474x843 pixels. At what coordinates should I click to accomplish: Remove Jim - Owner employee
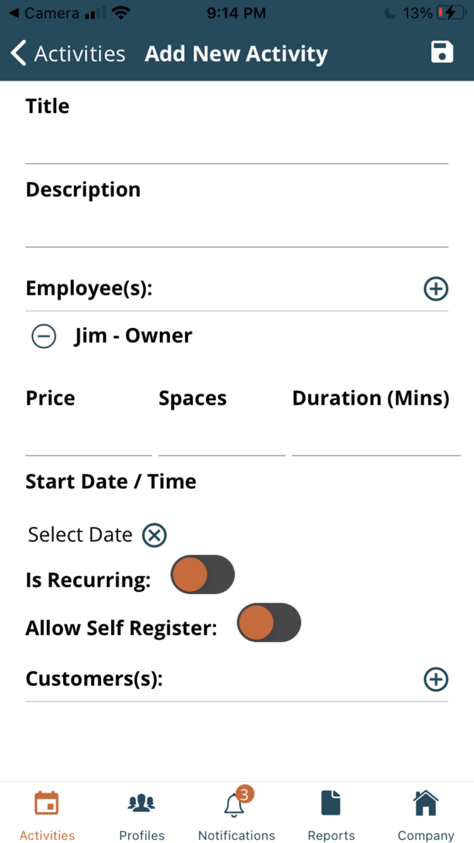pos(44,336)
